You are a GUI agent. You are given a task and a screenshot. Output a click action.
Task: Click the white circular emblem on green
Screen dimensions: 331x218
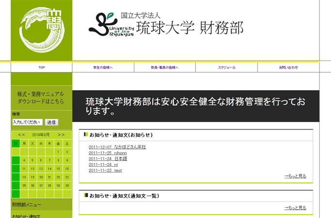point(42,30)
